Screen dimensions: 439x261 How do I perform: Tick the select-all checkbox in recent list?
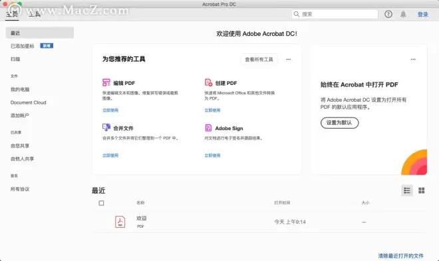click(101, 203)
